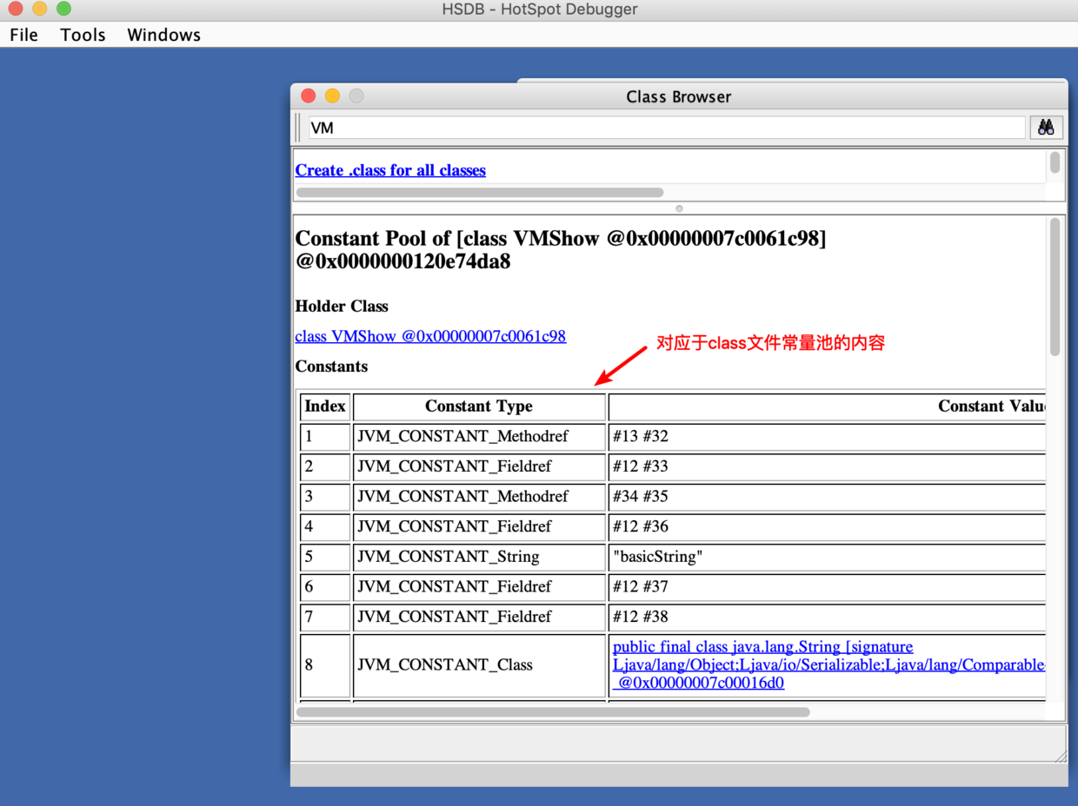Open the class VMShow holder class link
This screenshot has width=1078, height=806.
(x=430, y=336)
